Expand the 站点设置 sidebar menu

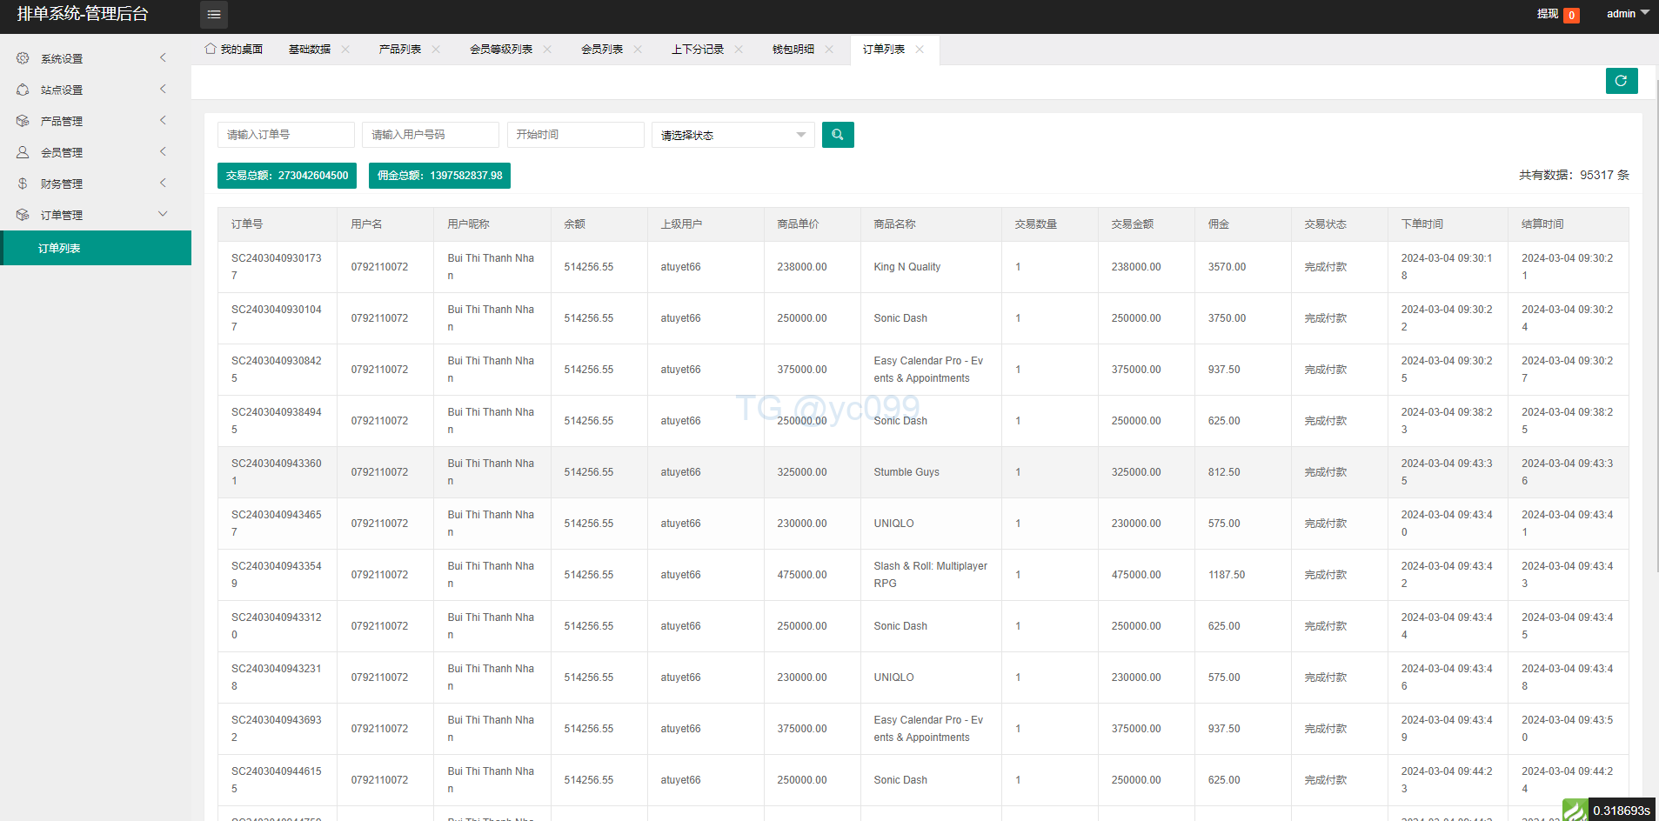click(x=163, y=90)
